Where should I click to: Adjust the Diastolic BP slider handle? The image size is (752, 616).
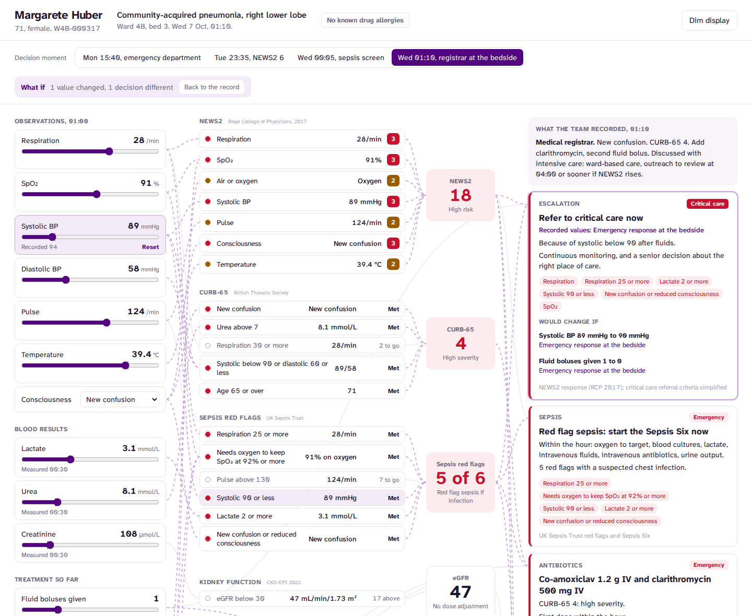(66, 280)
